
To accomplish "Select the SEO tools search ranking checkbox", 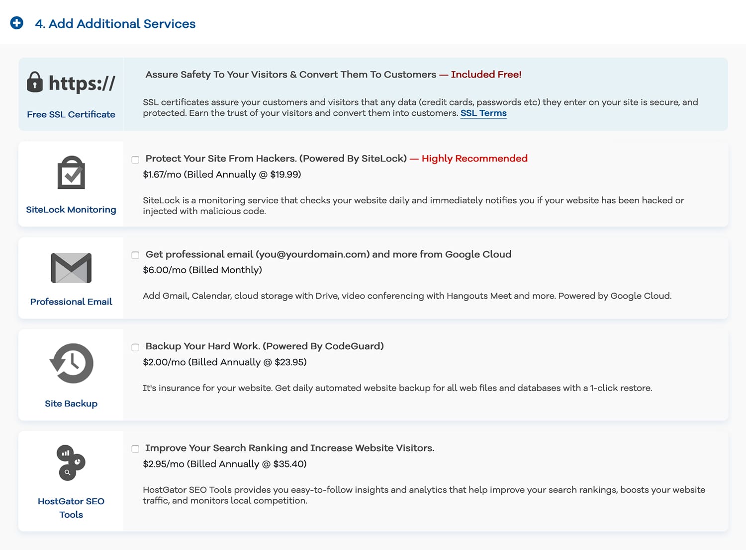I will 135,449.
